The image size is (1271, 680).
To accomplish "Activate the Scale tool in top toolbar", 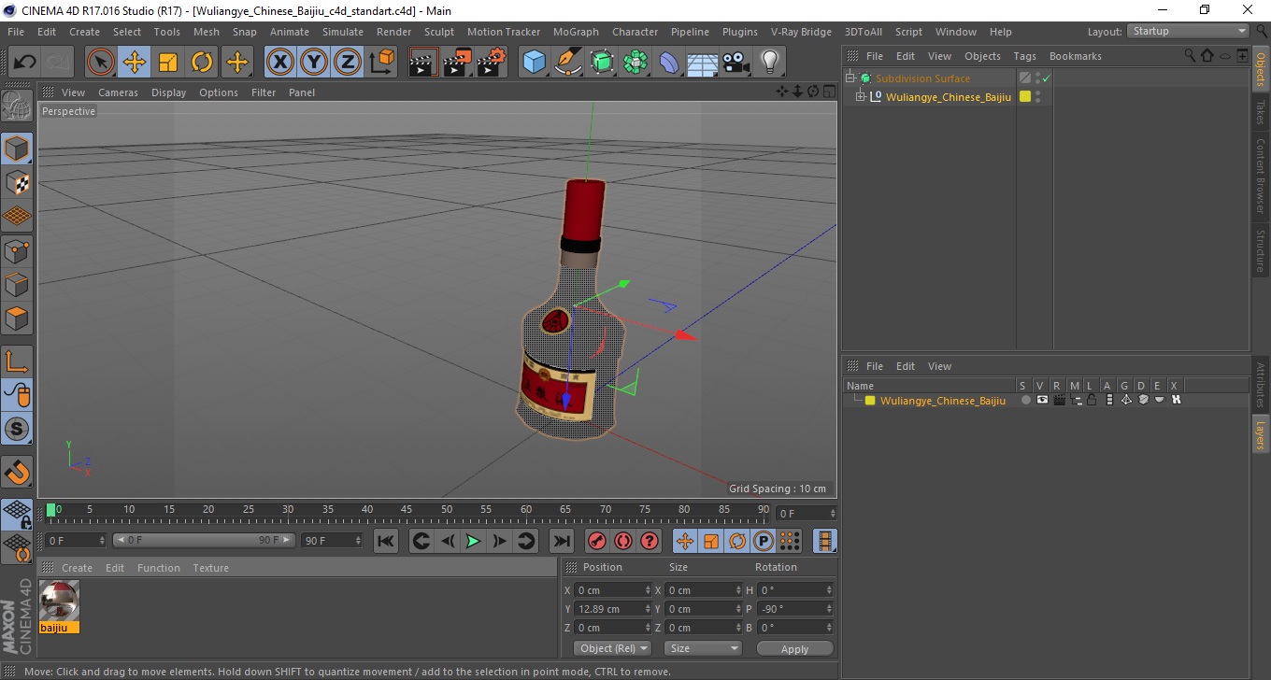I will tap(168, 63).
